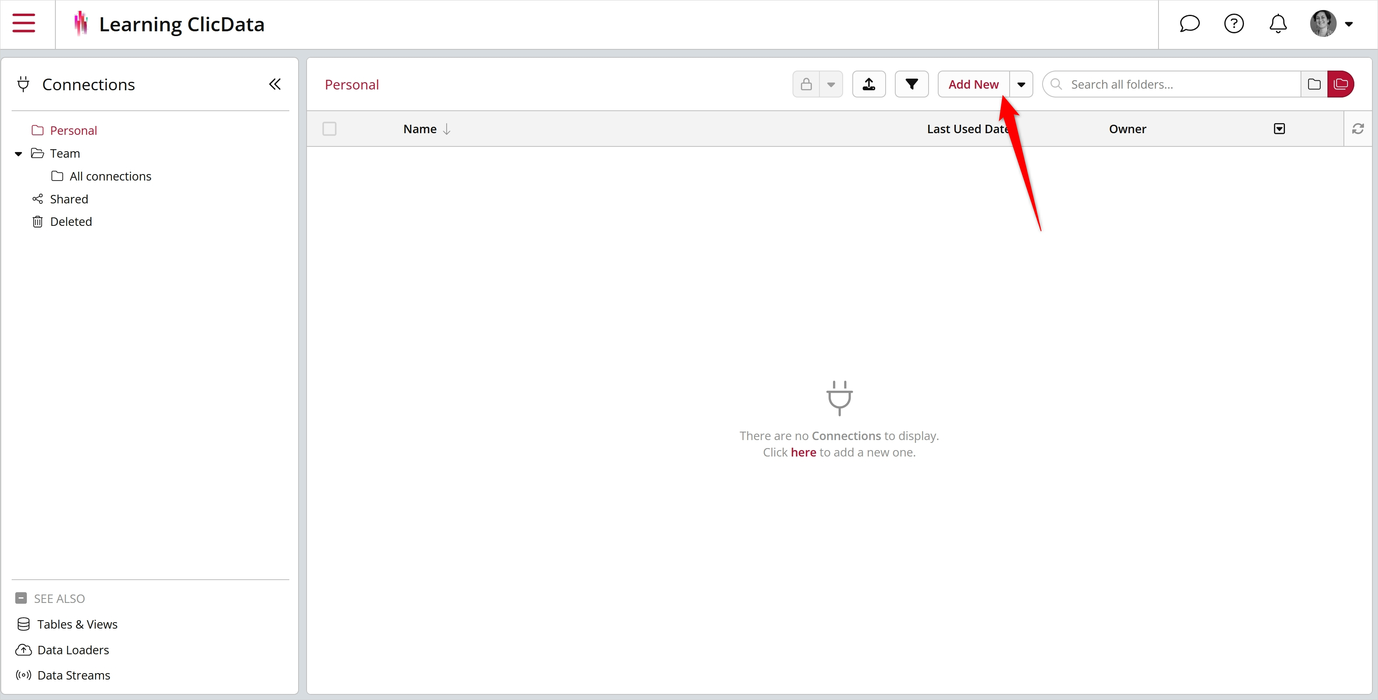Search in current folder only icon
The width and height of the screenshot is (1378, 700).
(x=1314, y=84)
